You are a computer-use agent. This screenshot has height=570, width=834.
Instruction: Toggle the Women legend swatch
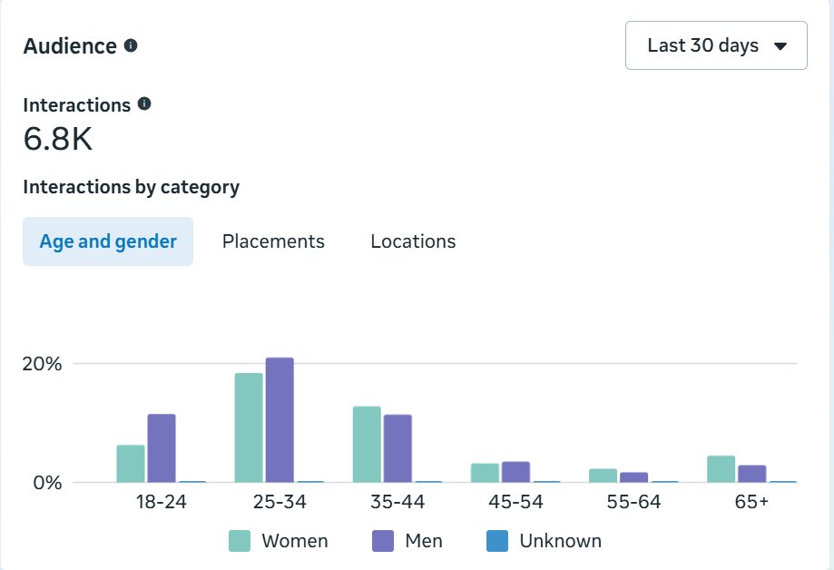click(x=240, y=541)
